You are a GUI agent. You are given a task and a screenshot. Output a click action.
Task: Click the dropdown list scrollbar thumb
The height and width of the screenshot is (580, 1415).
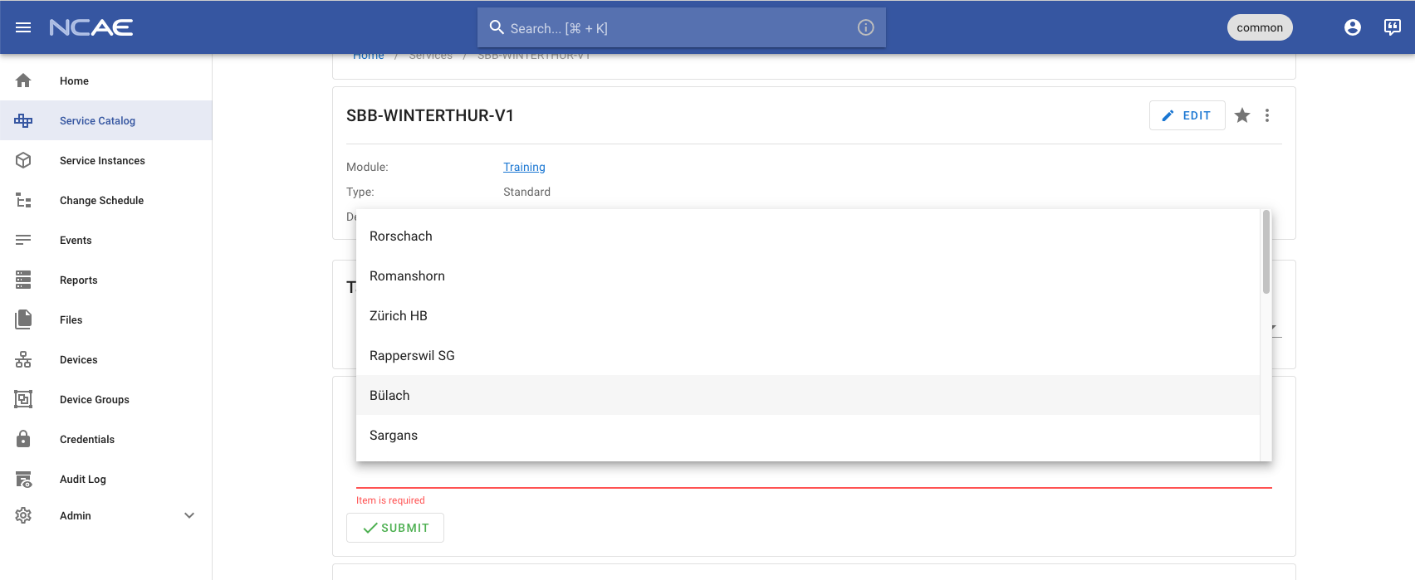1266,251
